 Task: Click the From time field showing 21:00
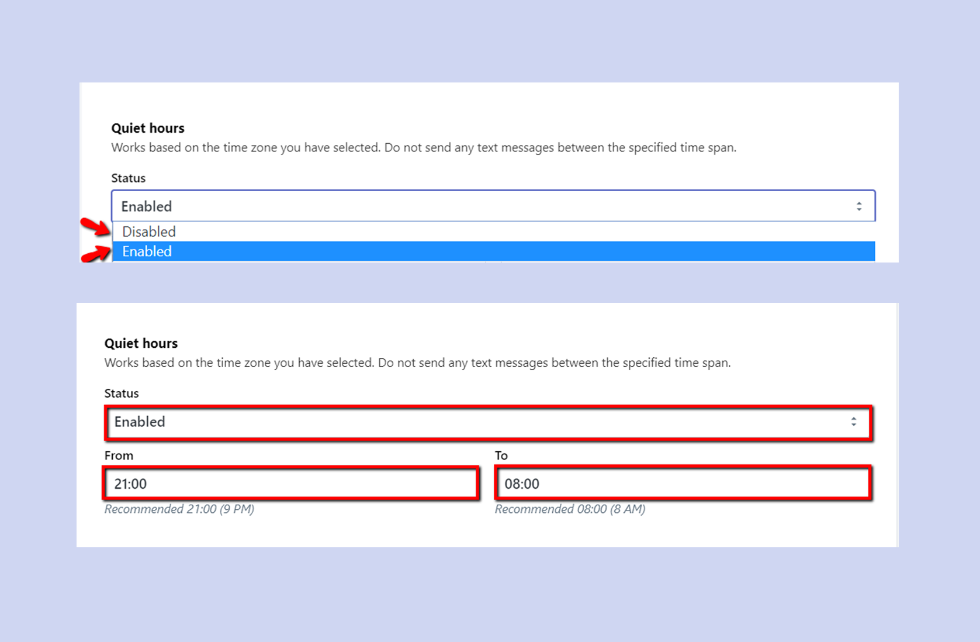291,484
